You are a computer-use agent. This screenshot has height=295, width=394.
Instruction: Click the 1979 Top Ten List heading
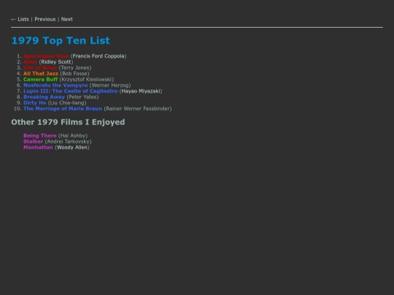tap(61, 40)
